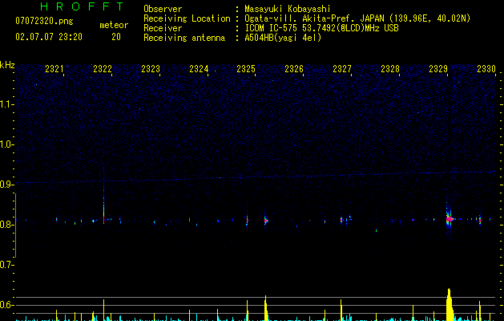Click the meteor count value 20
Screen dimensions: 504x321
pos(116,37)
